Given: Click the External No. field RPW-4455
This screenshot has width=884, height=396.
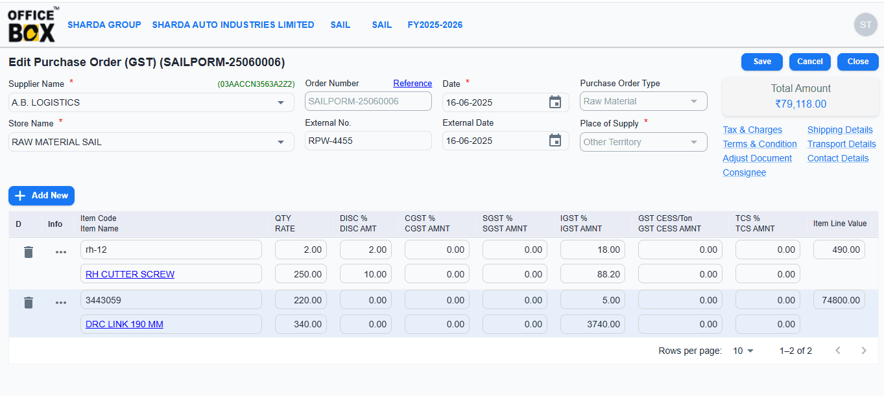Looking at the screenshot, I should tap(368, 141).
